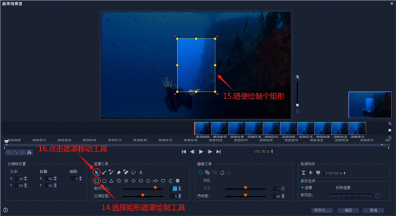The width and height of the screenshot is (396, 216).
Task: Adjust the position X value stepper
Action: tap(55, 179)
